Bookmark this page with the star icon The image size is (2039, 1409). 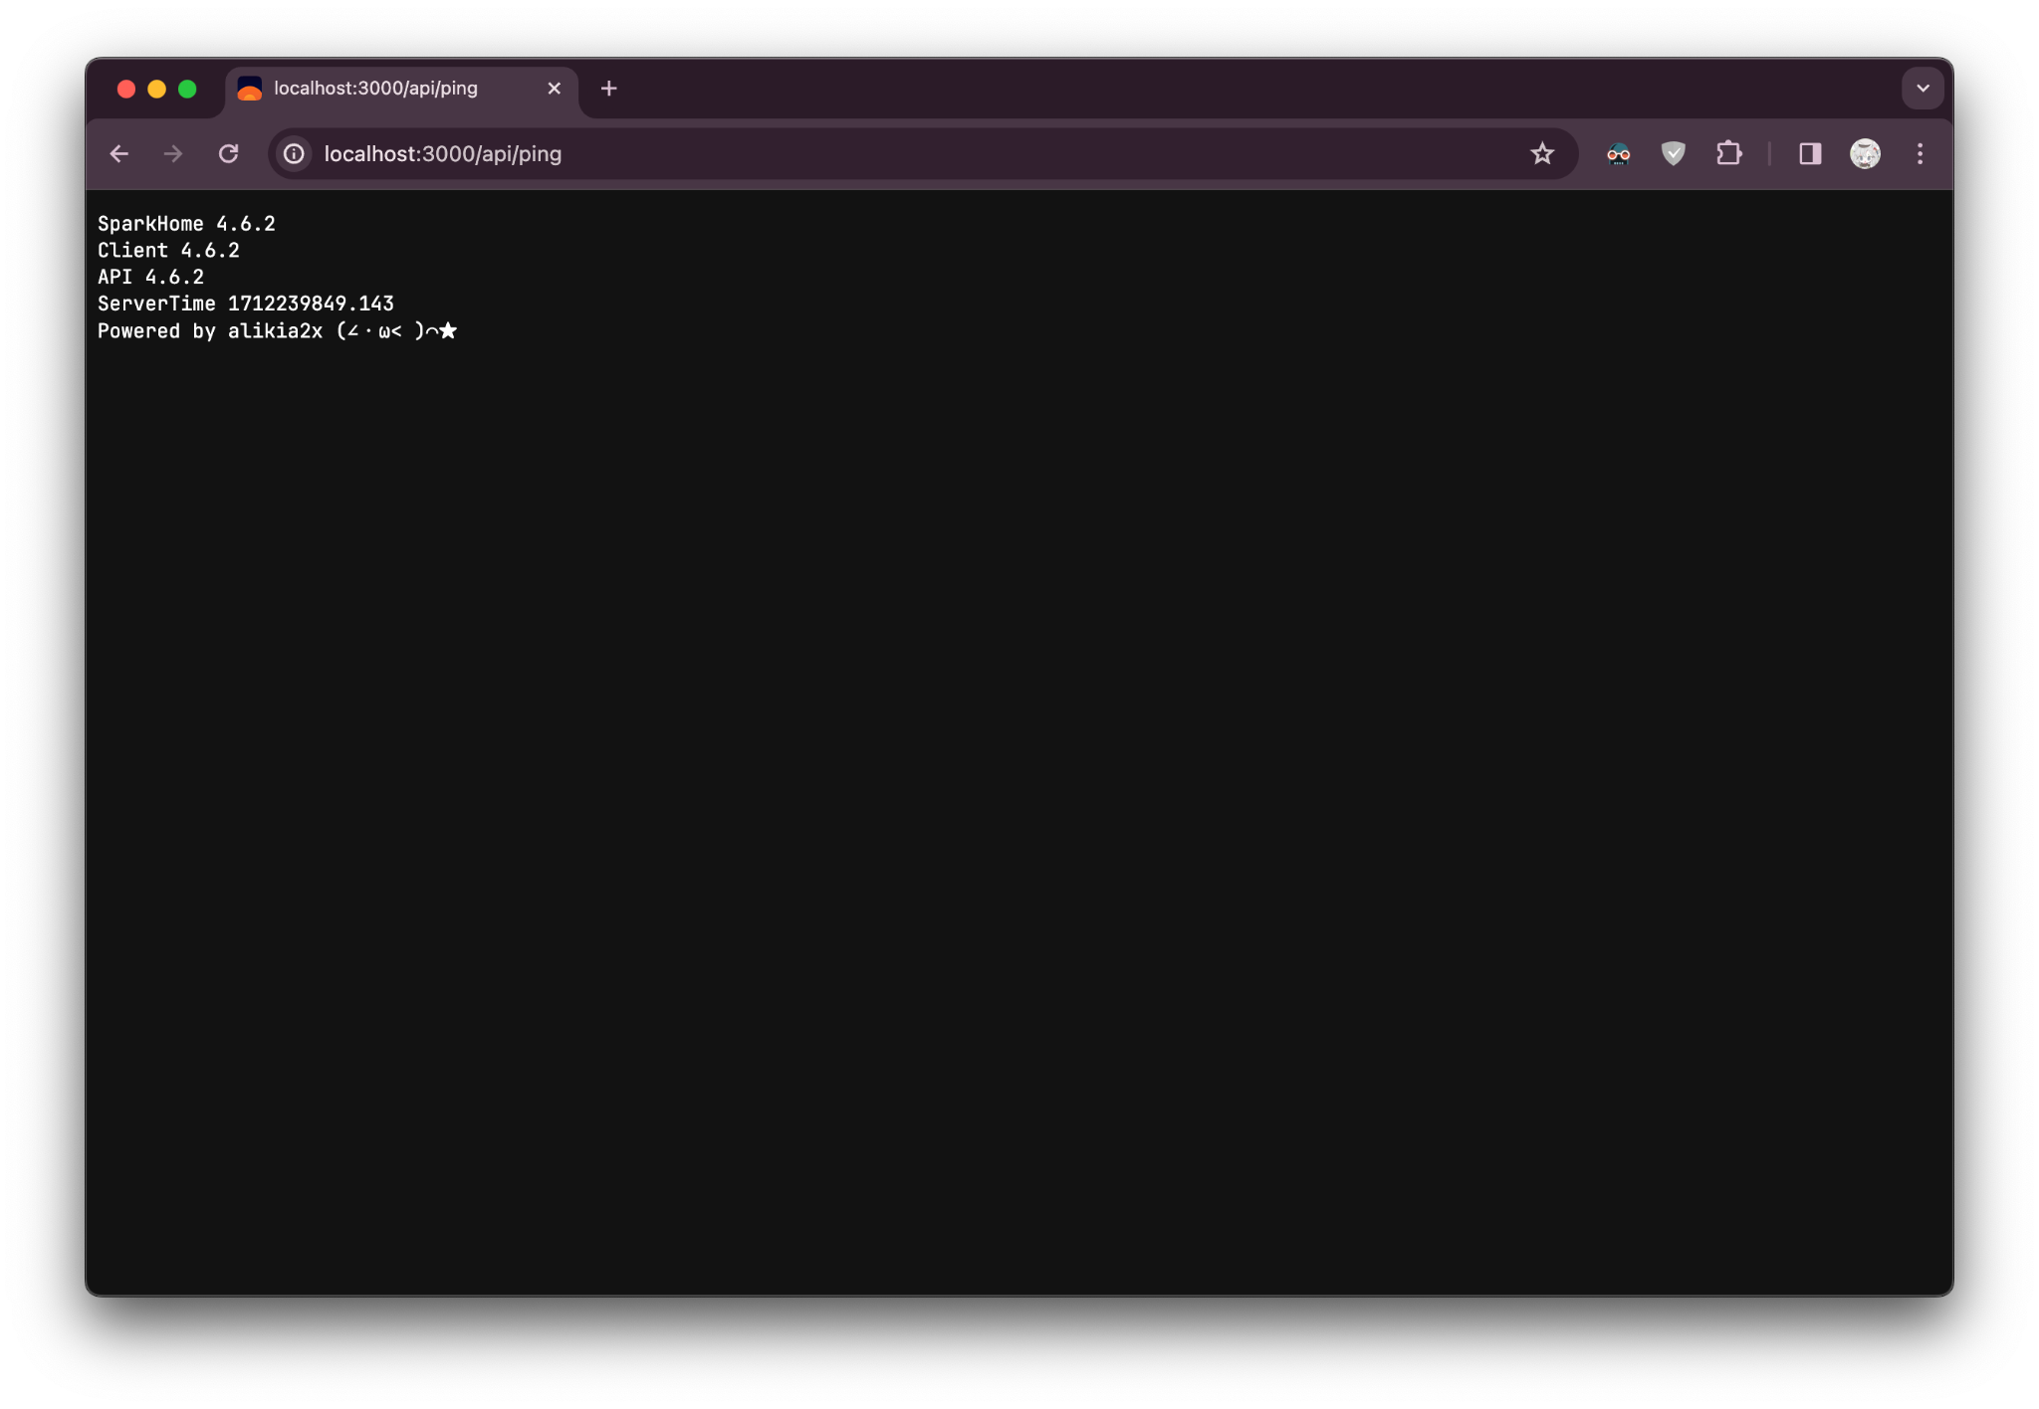coord(1542,154)
